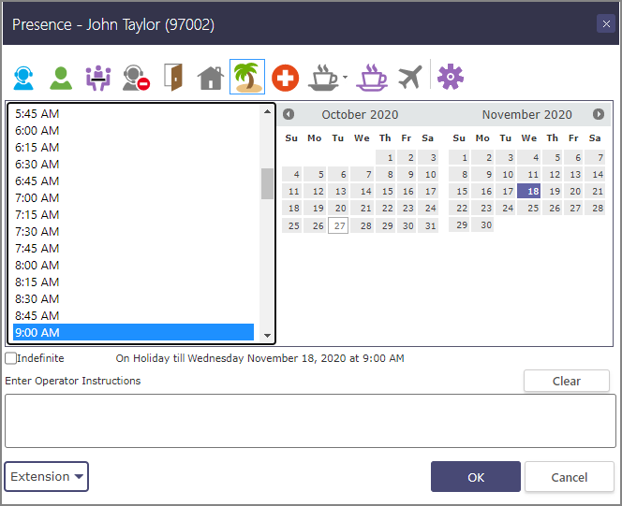Toggle the Indefinite checkbox
The image size is (622, 506).
(x=10, y=358)
